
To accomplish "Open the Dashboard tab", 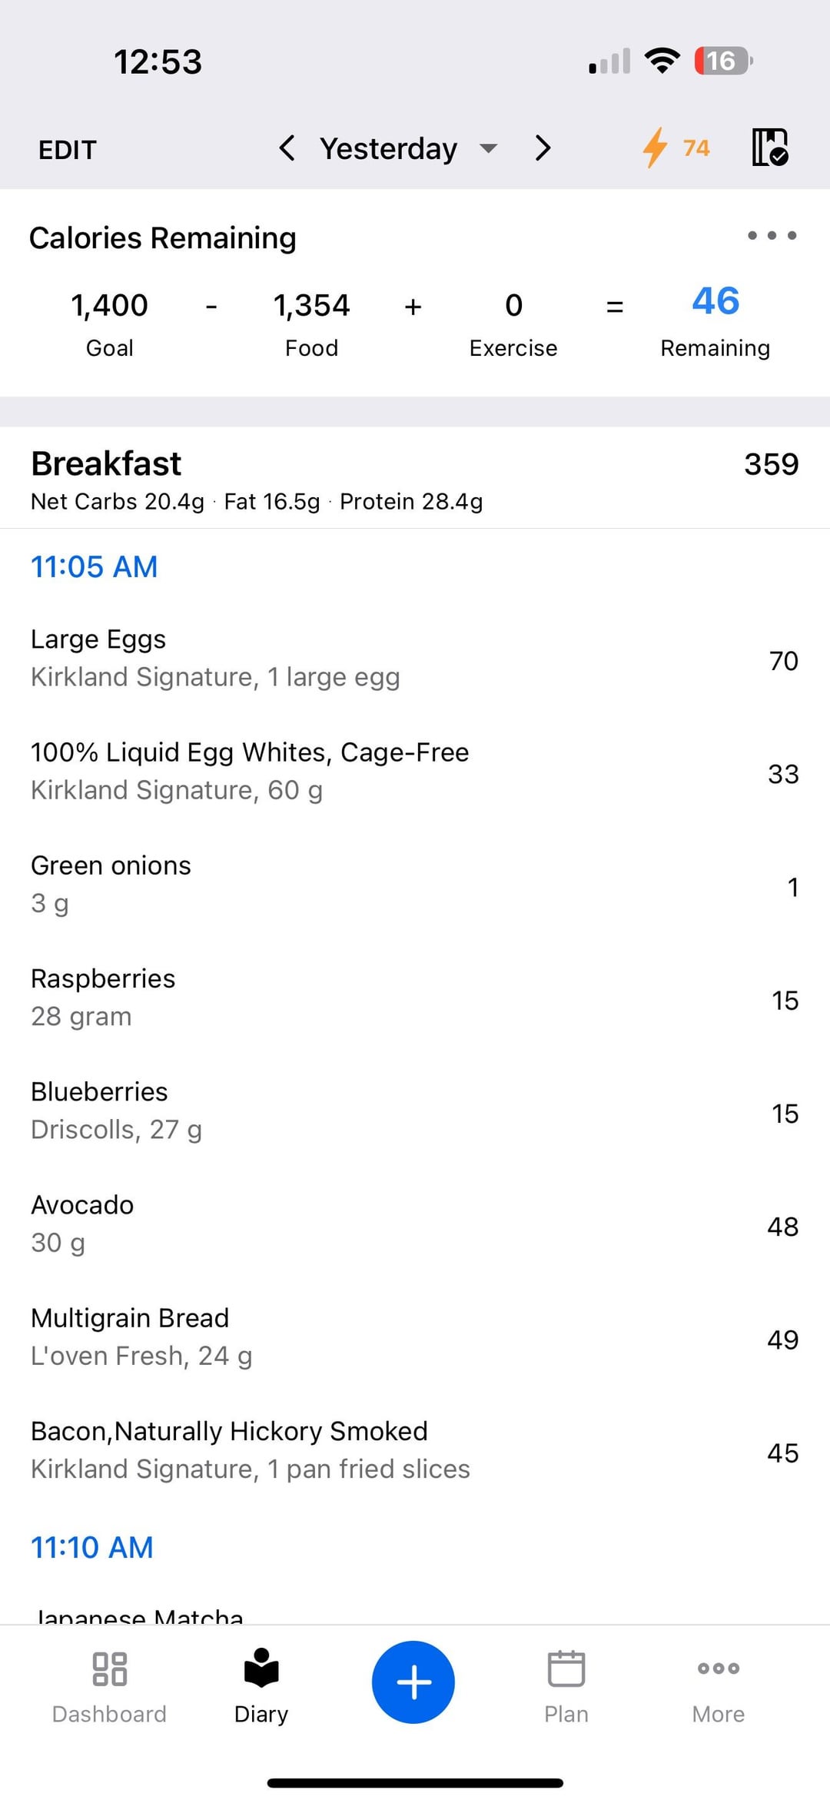I will pyautogui.click(x=109, y=1683).
